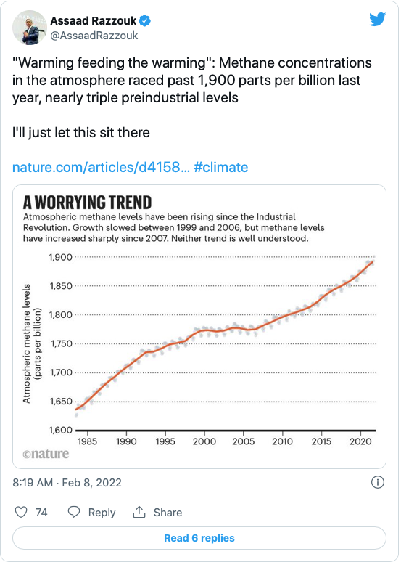Open the methane chart image

[x=199, y=327]
